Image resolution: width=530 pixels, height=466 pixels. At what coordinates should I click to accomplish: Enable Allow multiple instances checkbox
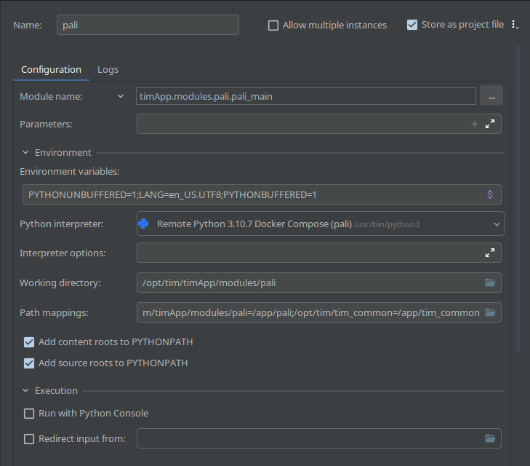[x=273, y=25]
